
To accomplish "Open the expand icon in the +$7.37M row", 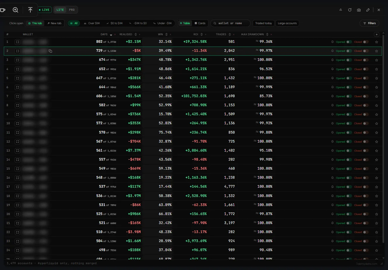I will point(18,151).
